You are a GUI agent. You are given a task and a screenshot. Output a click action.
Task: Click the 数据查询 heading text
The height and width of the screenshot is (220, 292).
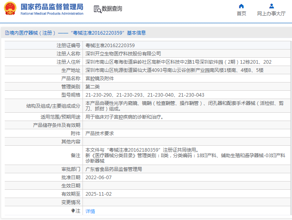tap(112, 9)
